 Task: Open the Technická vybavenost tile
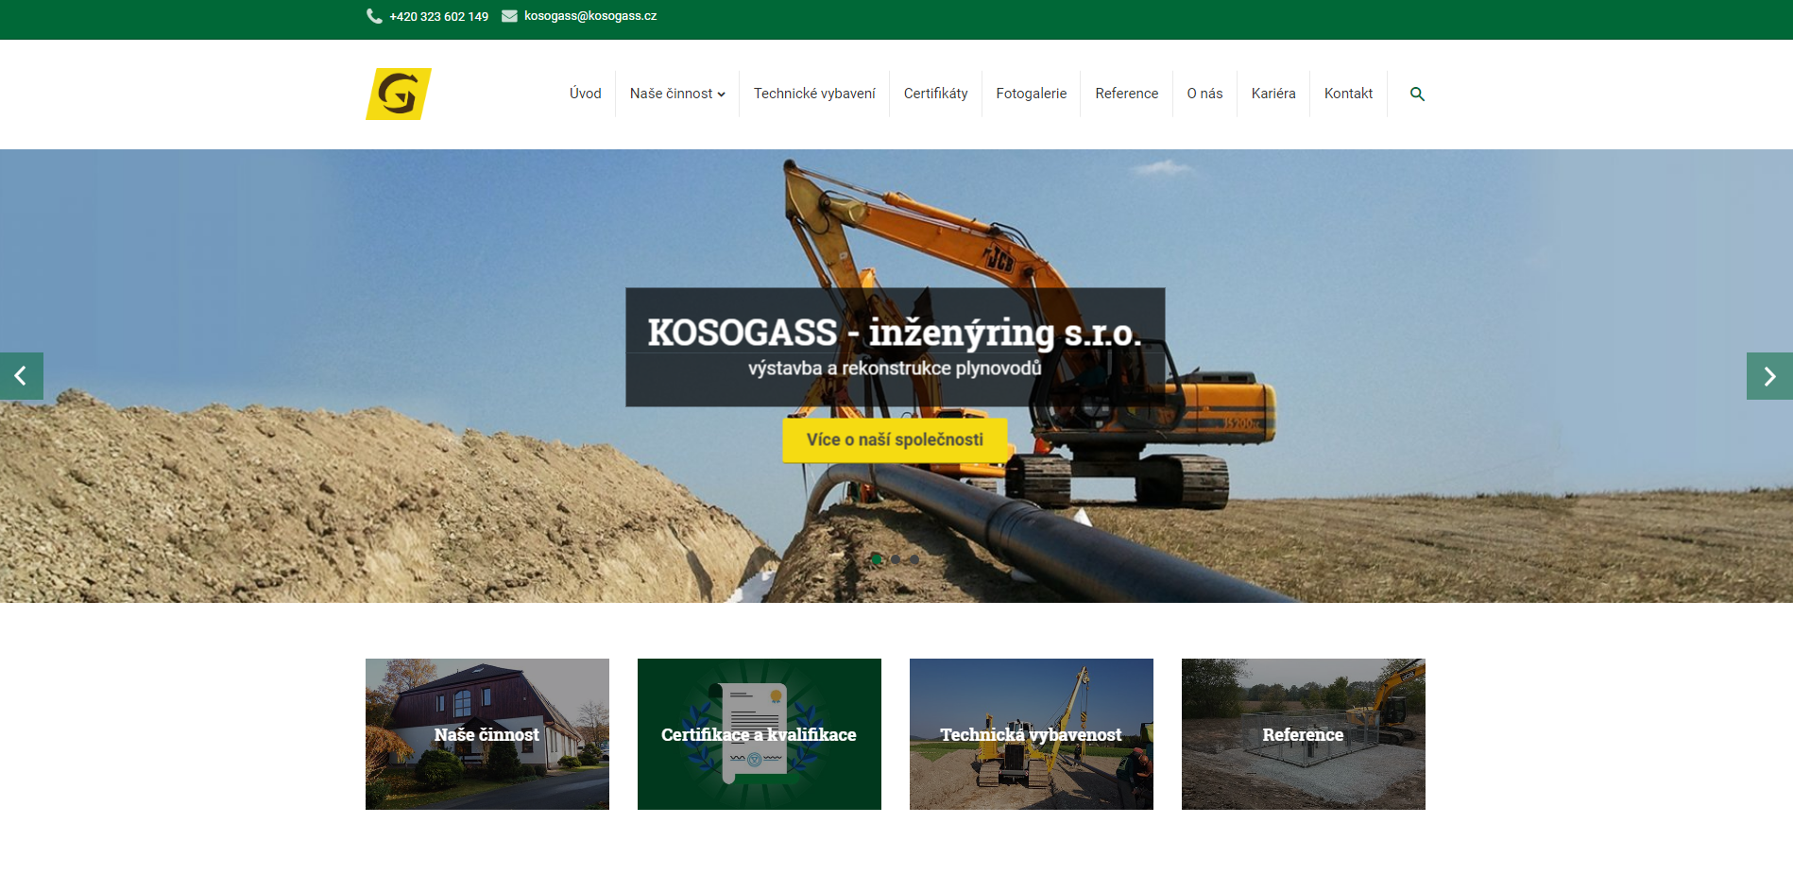pos(1032,734)
